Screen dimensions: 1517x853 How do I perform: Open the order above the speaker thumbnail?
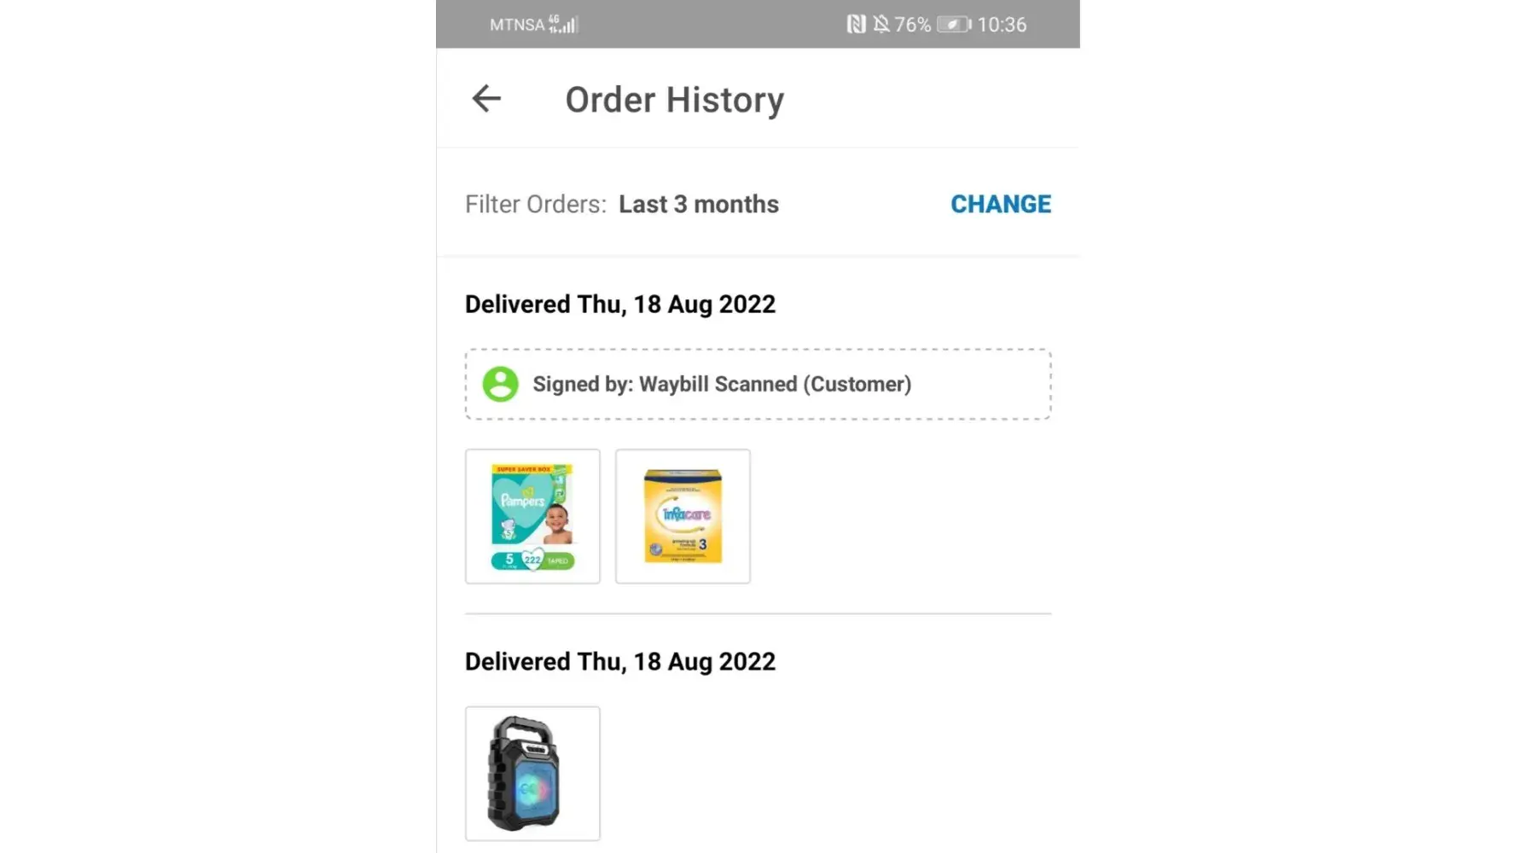tap(620, 662)
